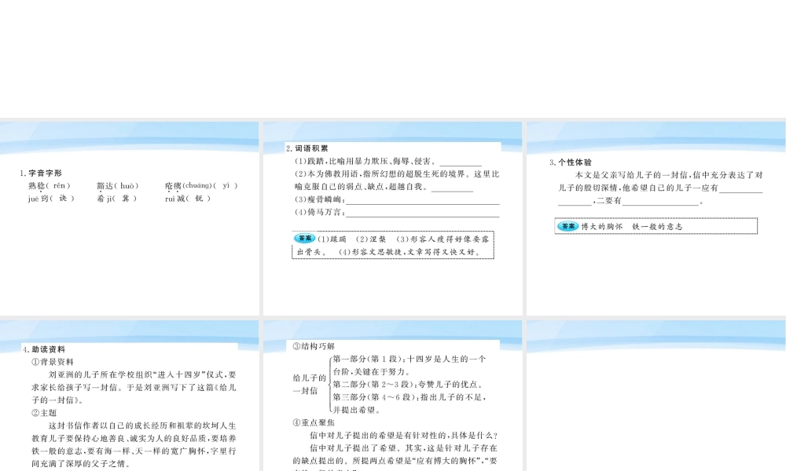This screenshot has width=786, height=471.
Task: Click the answer text 铁一般的意志
Action: (x=657, y=227)
